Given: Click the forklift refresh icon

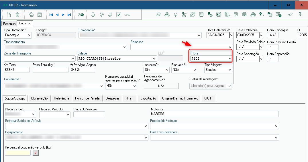Looking at the screenshot, I should [184, 14].
